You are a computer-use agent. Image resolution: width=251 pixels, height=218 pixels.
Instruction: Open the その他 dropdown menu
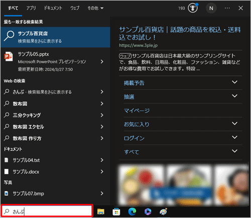pos(95,8)
